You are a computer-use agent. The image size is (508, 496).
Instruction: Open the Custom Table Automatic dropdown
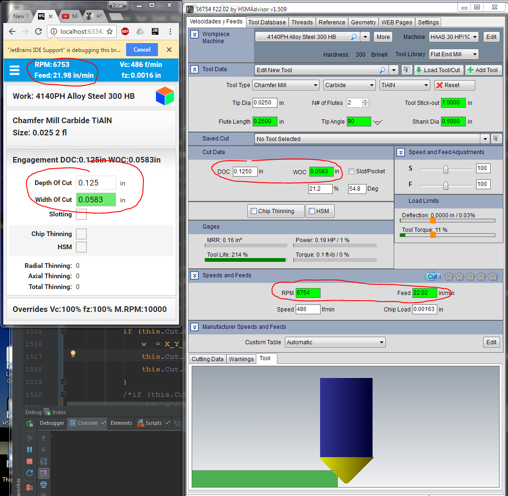click(335, 342)
